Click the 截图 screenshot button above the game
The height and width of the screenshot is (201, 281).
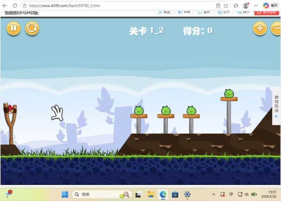(x=164, y=12)
